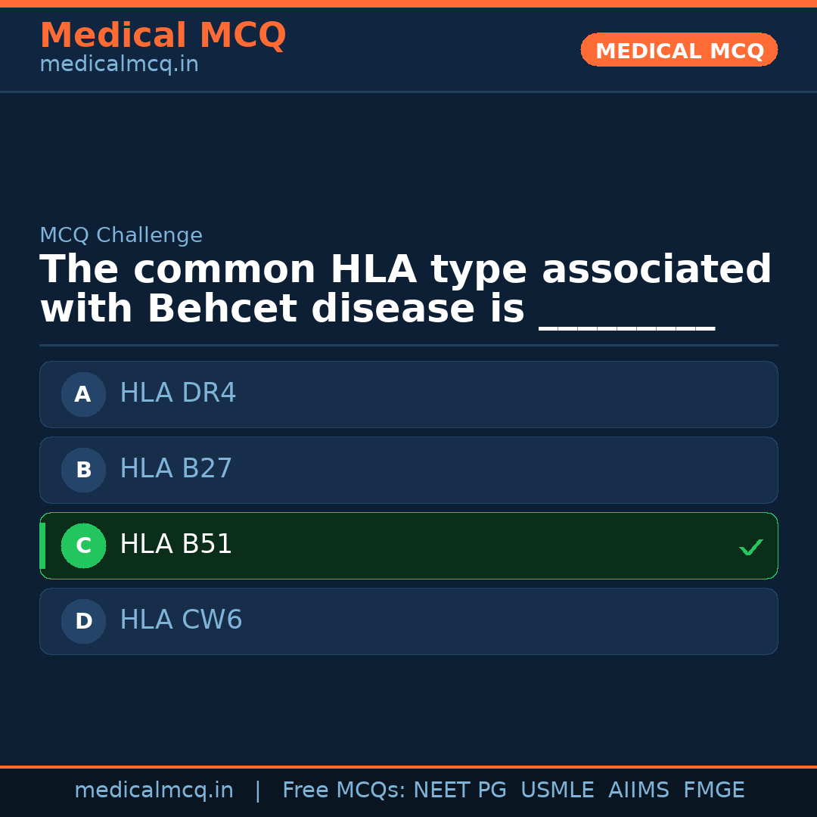Choose the HLA B27 answer text

click(x=176, y=469)
